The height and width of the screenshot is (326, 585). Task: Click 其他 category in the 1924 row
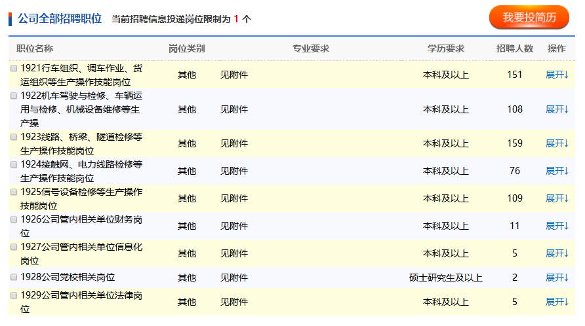pos(186,171)
